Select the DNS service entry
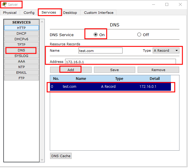Viewport: 188px width, 168px height. (22, 50)
